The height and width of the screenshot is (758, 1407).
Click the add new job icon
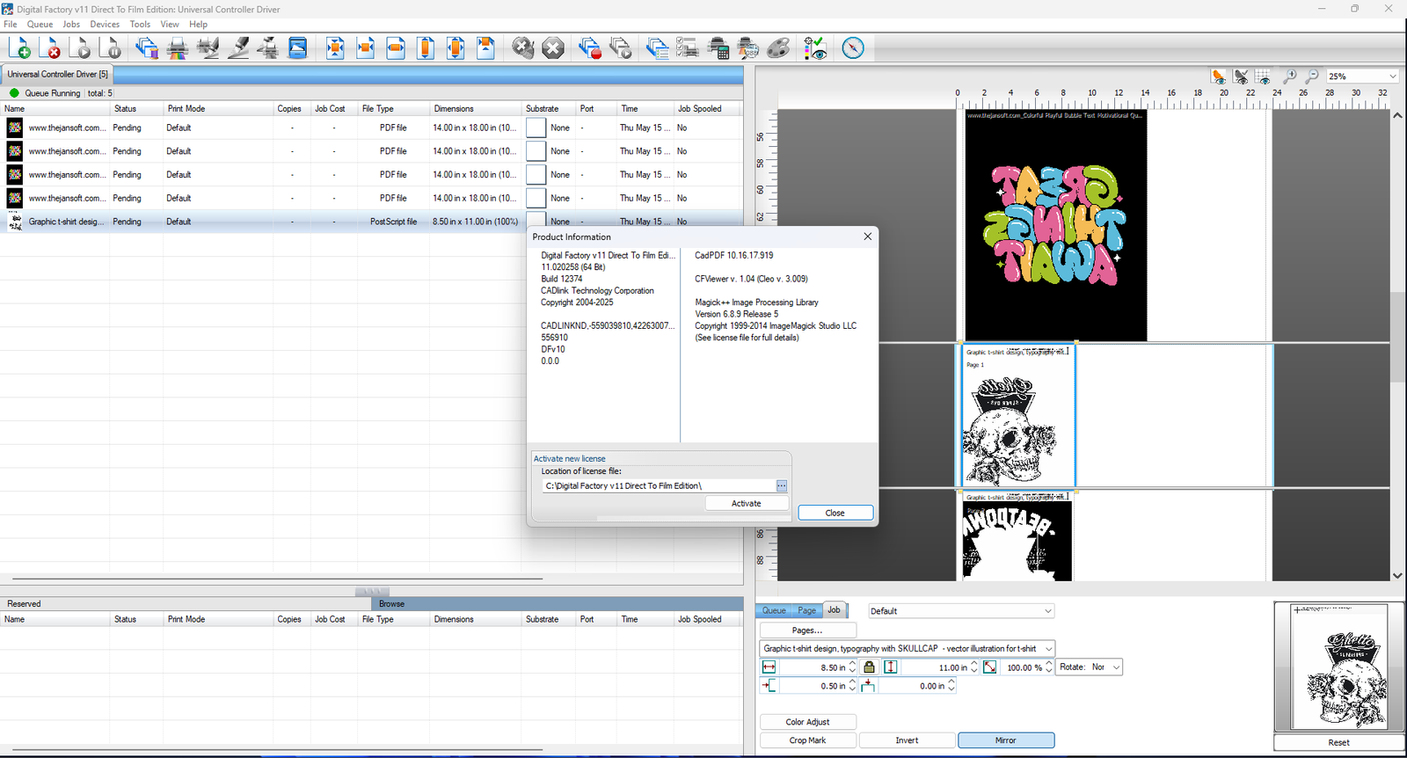[x=19, y=48]
